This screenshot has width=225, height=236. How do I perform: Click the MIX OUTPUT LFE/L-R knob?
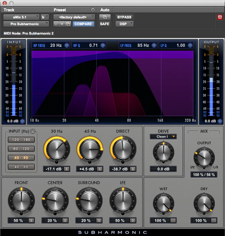click(x=204, y=158)
